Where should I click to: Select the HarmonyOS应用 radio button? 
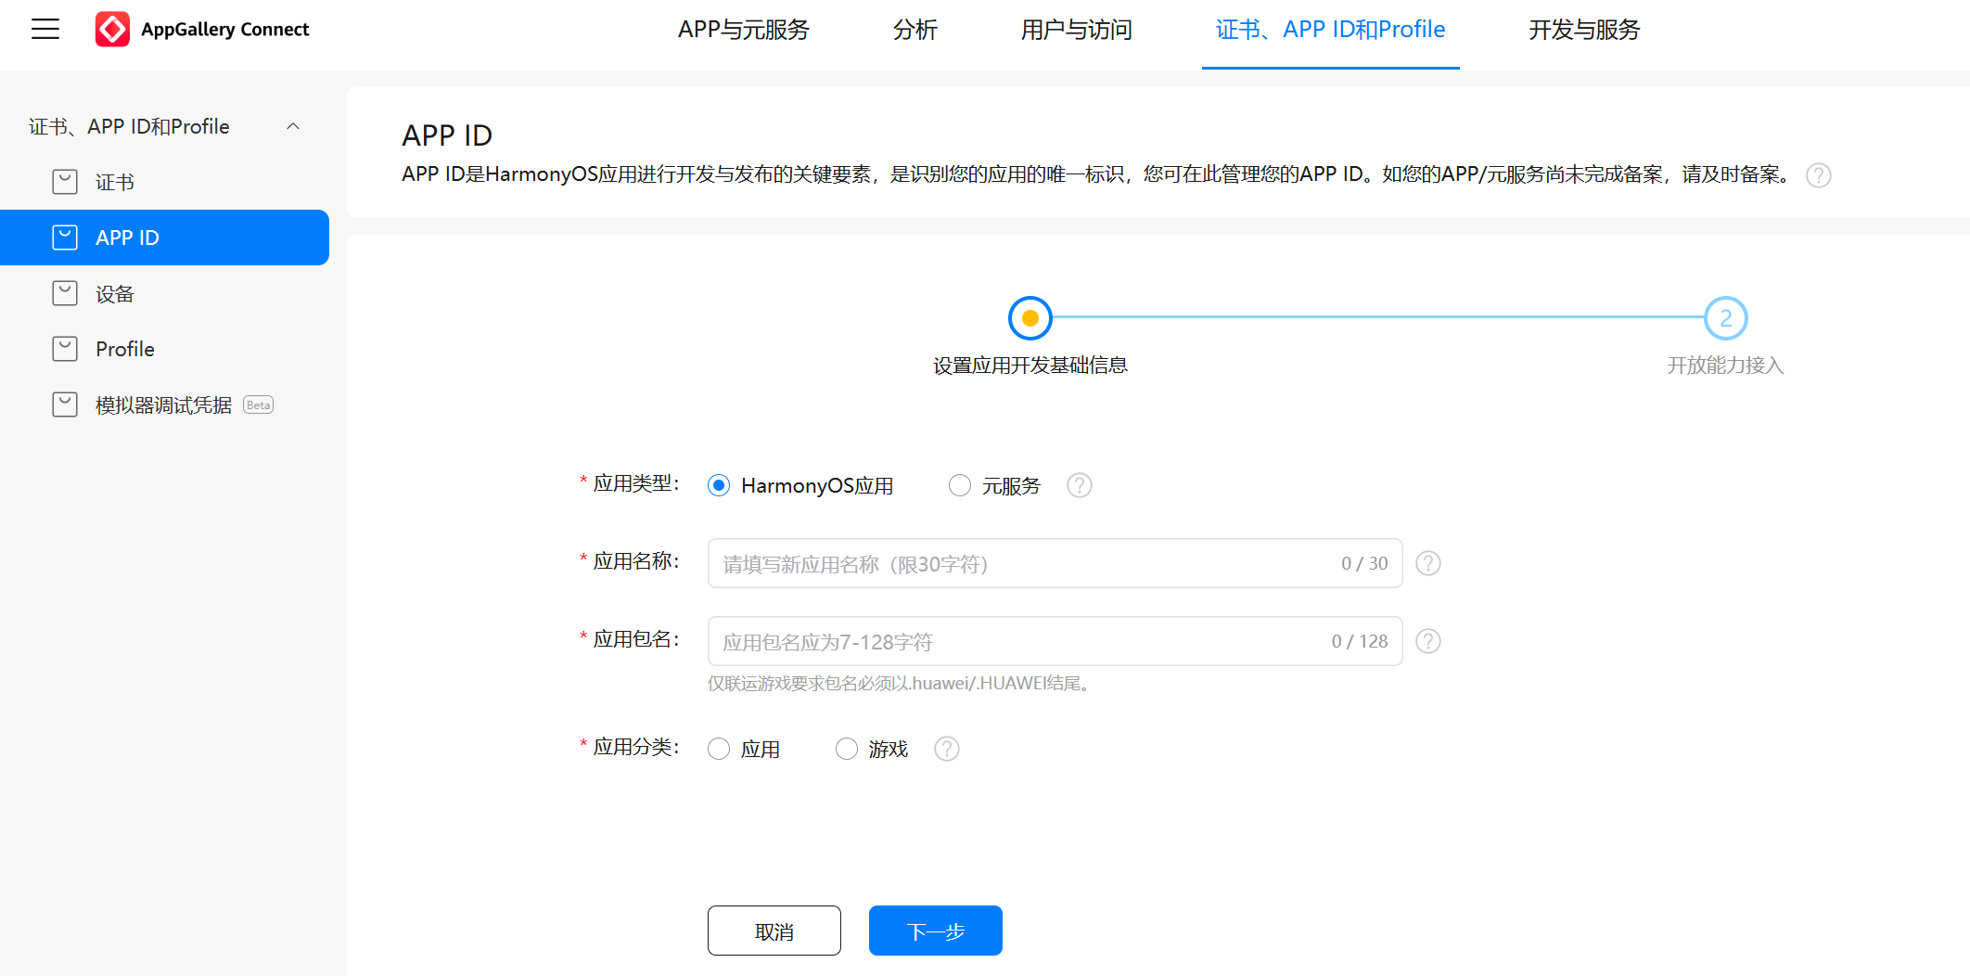pyautogui.click(x=719, y=485)
